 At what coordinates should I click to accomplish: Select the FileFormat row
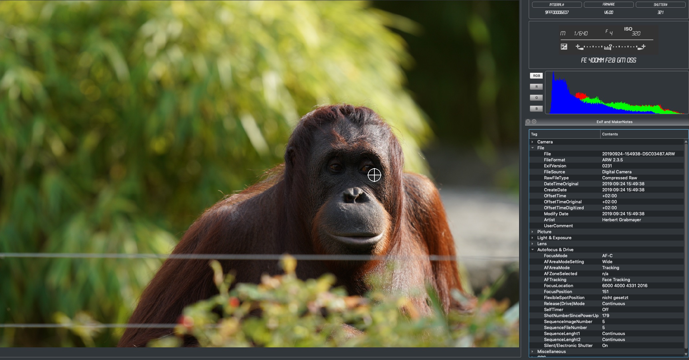tap(607, 160)
